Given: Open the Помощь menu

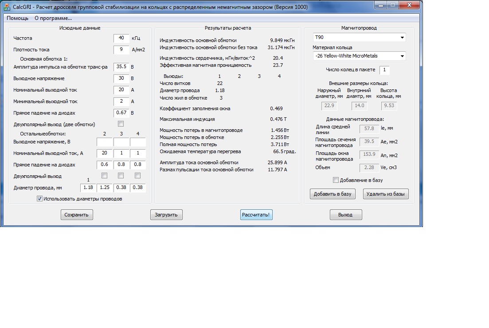Looking at the screenshot, I should tap(18, 18).
